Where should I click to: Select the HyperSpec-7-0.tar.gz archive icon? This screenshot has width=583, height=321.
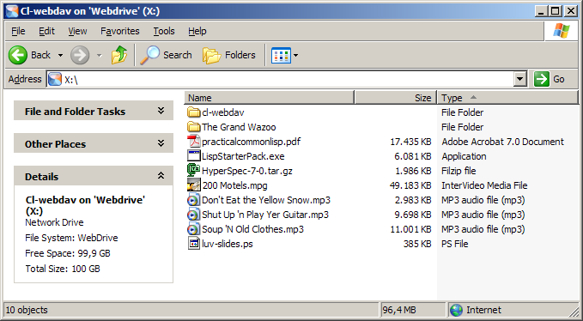point(194,171)
